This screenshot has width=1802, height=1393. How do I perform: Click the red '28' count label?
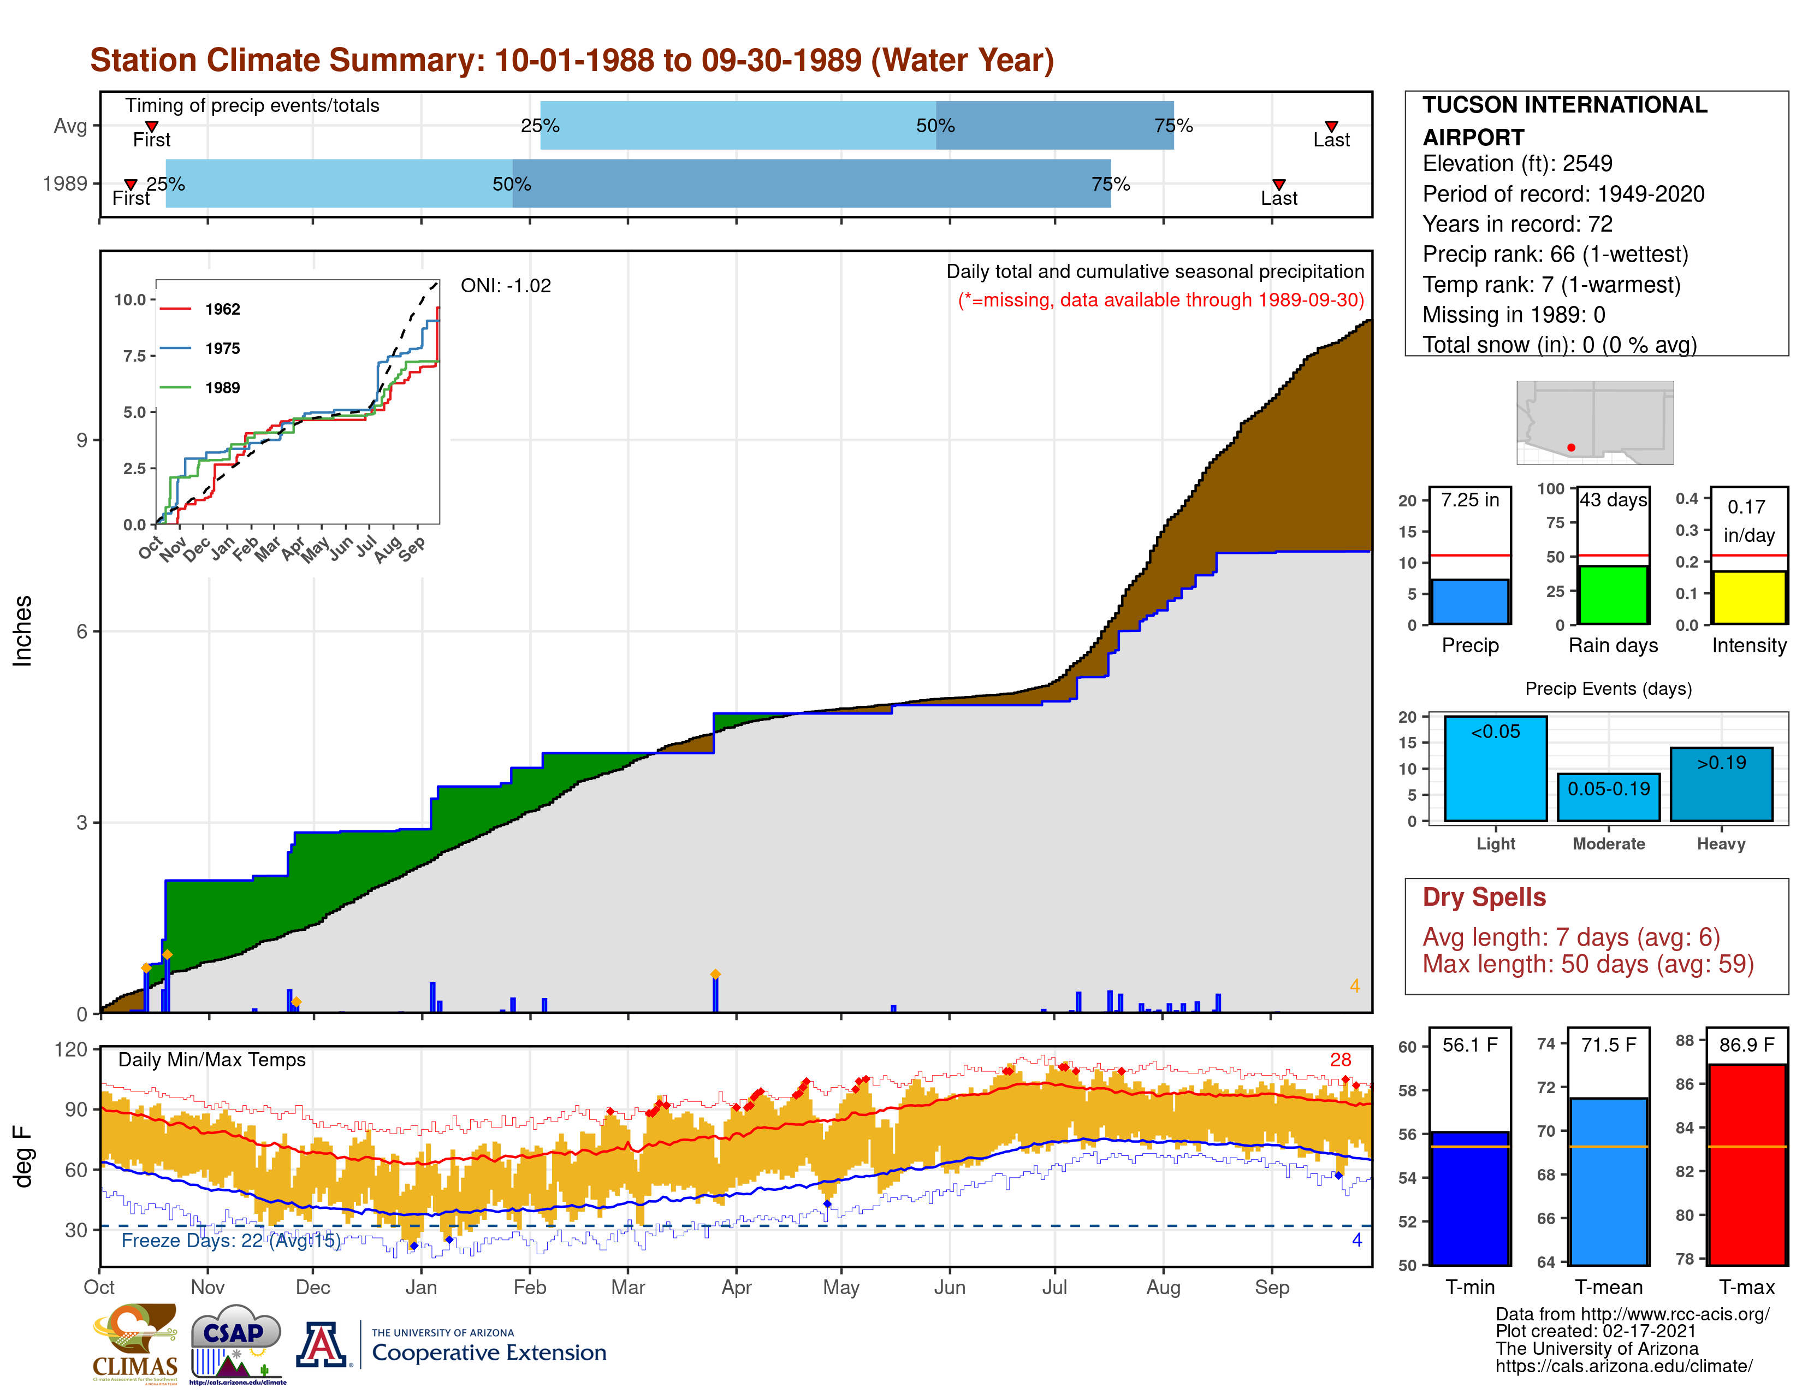1340,1060
